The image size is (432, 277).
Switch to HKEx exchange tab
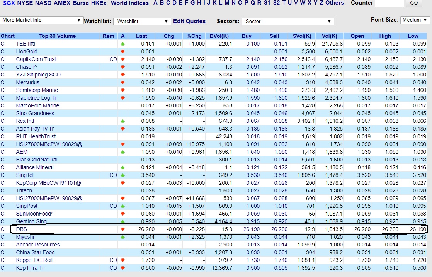(x=99, y=3)
